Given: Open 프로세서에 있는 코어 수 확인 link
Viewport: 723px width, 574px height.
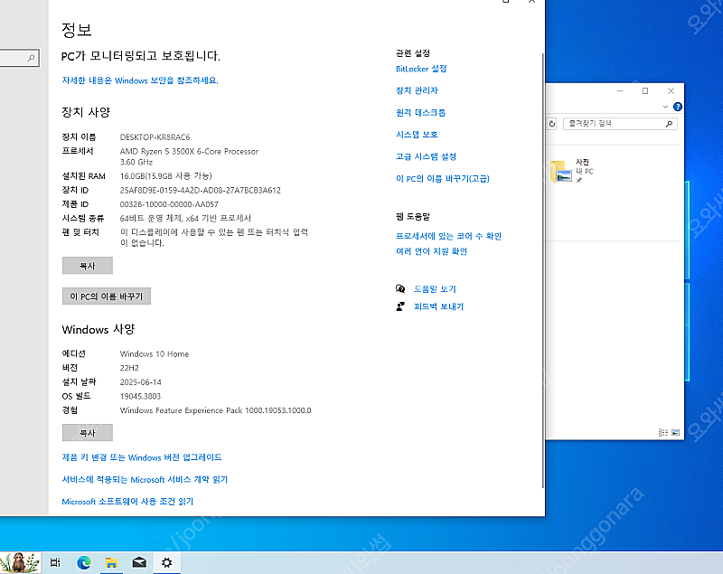Looking at the screenshot, I should pos(448,236).
